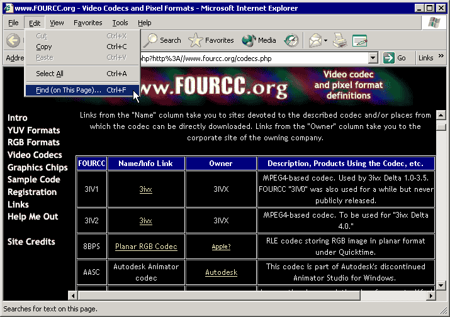Viewport: 450px width, 317px height.
Task: Open the Graphics Chips sidebar link
Action: (x=38, y=167)
